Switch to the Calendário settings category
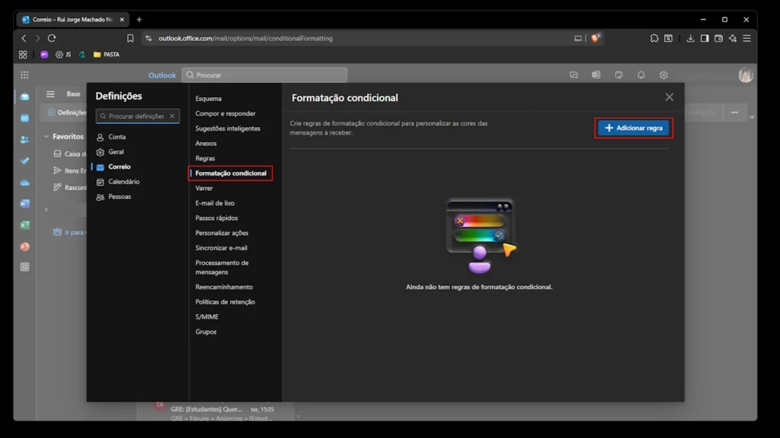The image size is (780, 438). [123, 182]
